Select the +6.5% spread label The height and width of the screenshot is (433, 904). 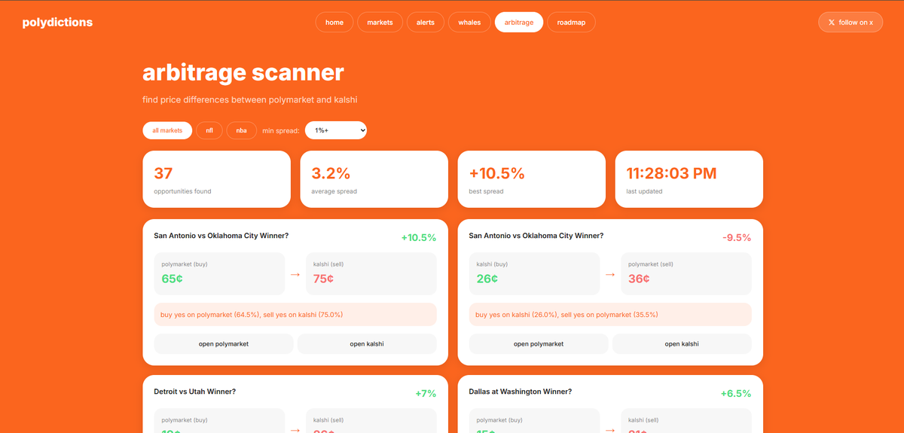(x=736, y=394)
